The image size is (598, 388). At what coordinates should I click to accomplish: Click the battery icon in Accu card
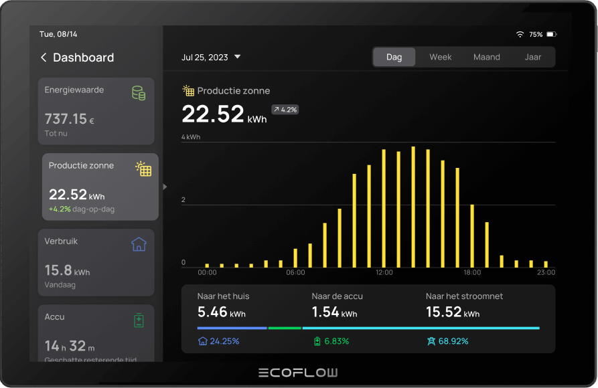point(139,320)
